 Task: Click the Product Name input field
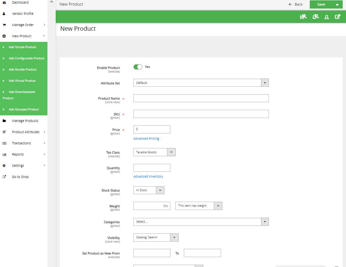click(201, 98)
